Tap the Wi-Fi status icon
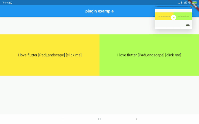Image resolution: width=199 pixels, height=124 pixels. click(189, 3)
